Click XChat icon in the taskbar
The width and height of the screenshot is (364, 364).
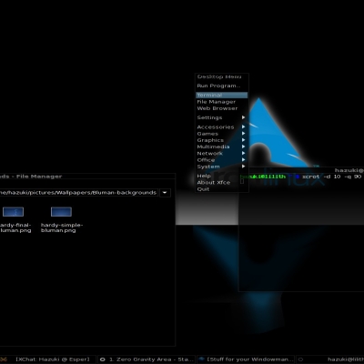click(4, 359)
